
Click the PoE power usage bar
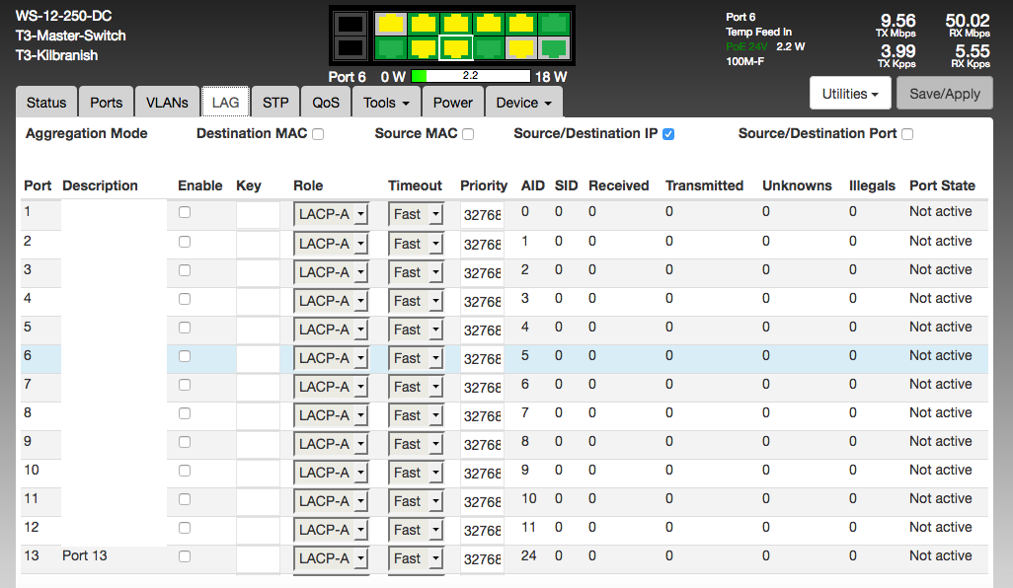470,76
